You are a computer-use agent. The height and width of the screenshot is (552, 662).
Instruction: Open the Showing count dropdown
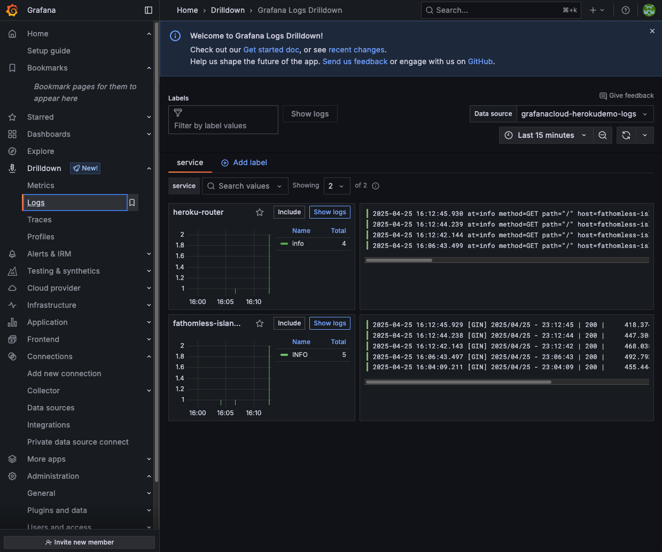[x=337, y=186]
